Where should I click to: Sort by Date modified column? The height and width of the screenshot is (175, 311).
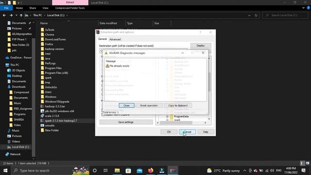coord(108,23)
